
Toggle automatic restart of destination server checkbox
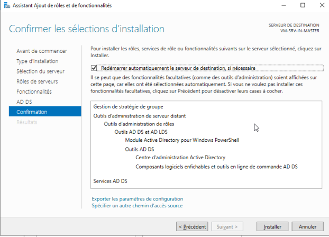point(94,68)
